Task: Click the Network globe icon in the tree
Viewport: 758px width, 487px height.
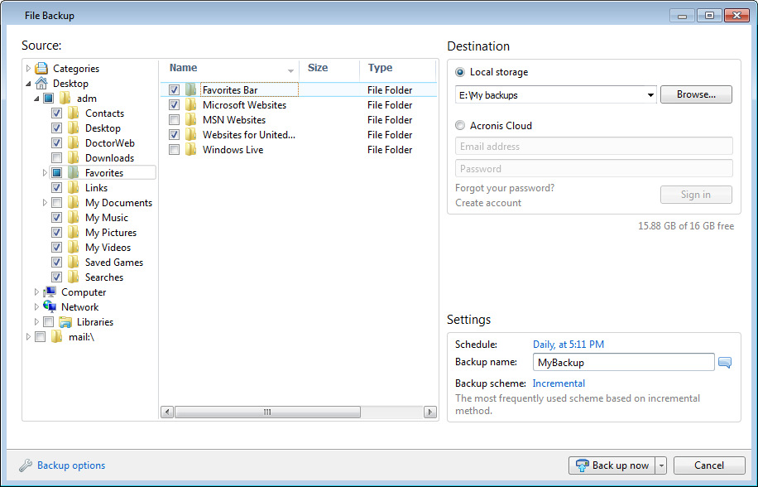Action: (x=51, y=306)
